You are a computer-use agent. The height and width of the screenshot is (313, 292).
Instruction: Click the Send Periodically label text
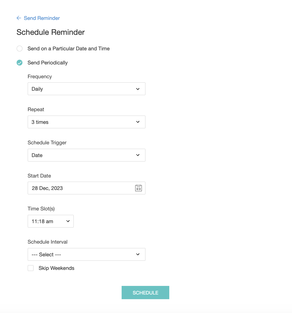point(48,63)
